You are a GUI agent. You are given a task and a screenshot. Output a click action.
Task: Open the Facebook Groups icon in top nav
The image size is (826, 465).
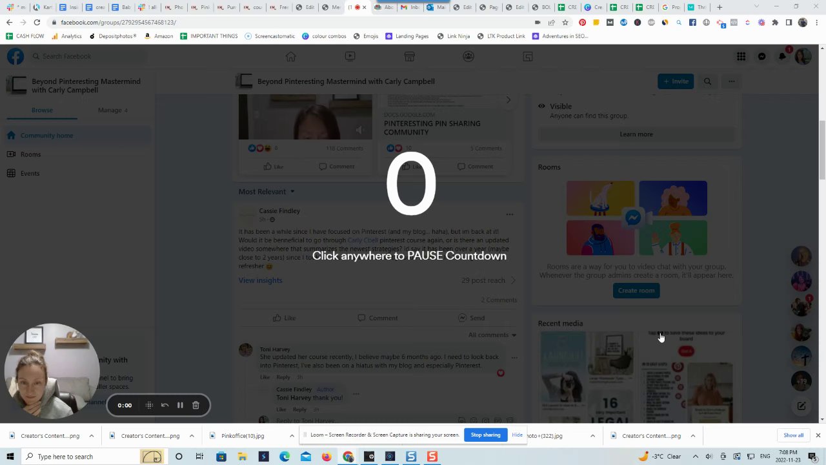pyautogui.click(x=468, y=57)
